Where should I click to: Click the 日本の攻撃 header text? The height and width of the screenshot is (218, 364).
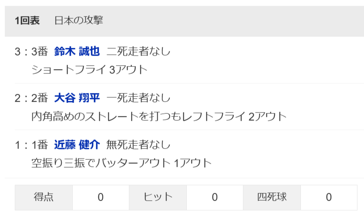pyautogui.click(x=79, y=20)
